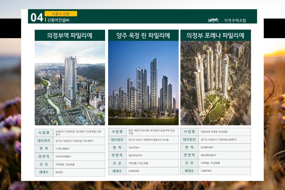
Task: Click the 의정부역 파밀리에 title banner
Action: coord(70,35)
